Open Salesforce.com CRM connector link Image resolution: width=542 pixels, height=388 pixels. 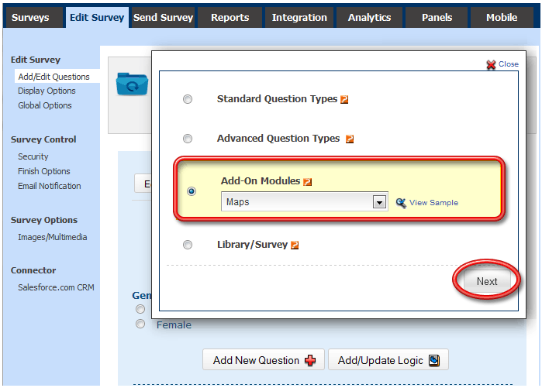[56, 287]
